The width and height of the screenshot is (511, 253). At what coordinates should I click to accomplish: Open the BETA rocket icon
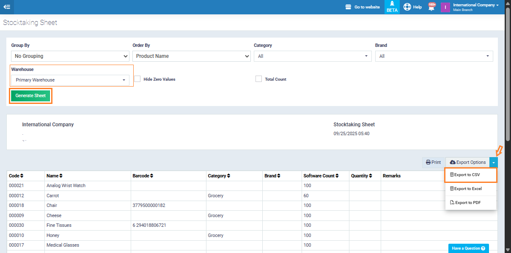[x=392, y=4]
